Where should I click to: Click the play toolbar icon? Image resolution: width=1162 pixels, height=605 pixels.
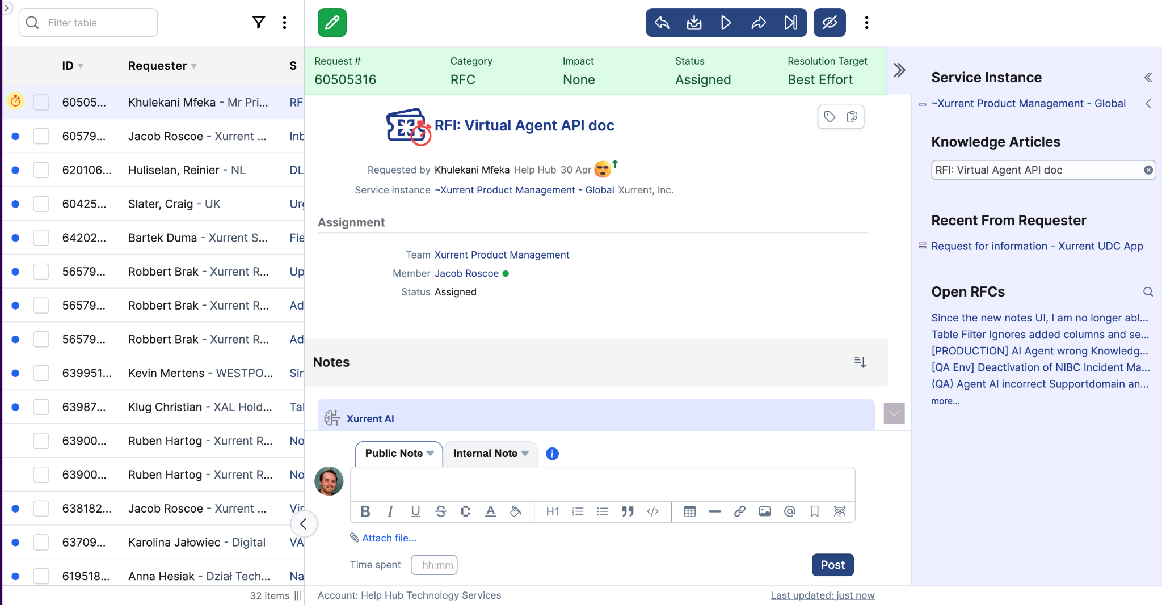726,23
